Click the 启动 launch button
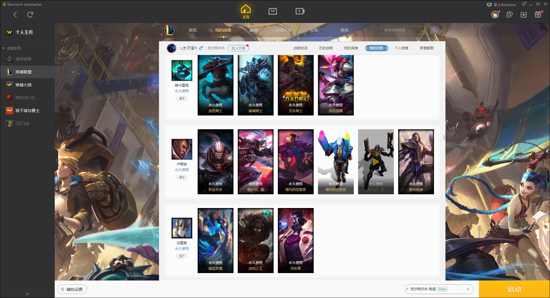 point(514,289)
